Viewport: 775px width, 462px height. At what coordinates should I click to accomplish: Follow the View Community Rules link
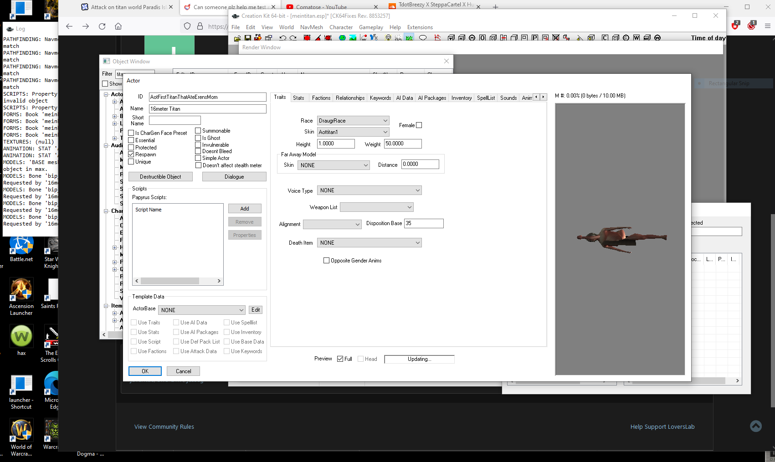coord(164,427)
